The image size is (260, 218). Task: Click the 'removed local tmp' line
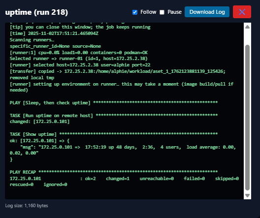[x=32, y=78]
